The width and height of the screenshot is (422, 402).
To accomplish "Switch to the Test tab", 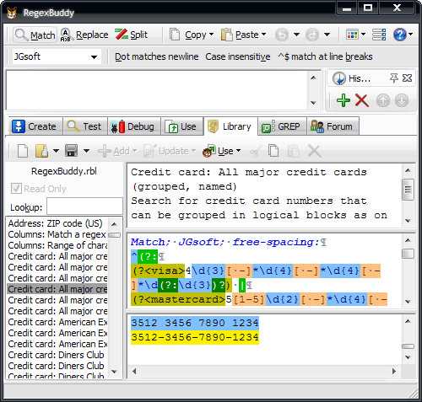I will 85,126.
